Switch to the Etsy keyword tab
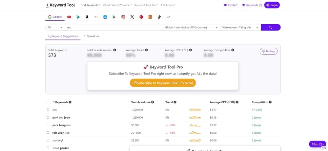 pos(150,17)
